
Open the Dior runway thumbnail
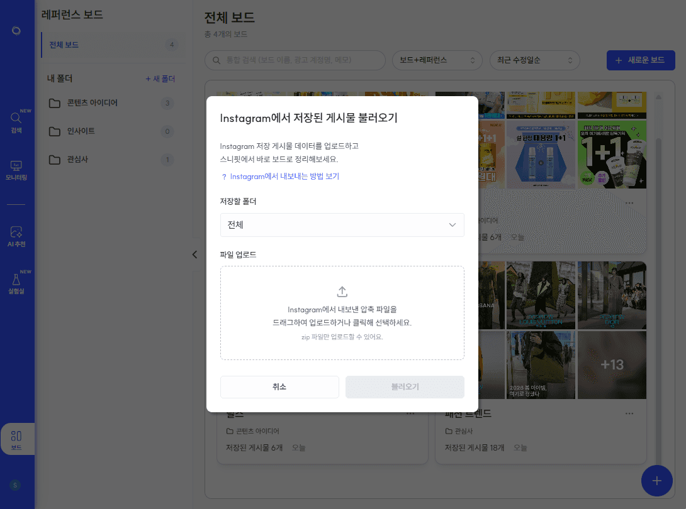[x=612, y=295]
